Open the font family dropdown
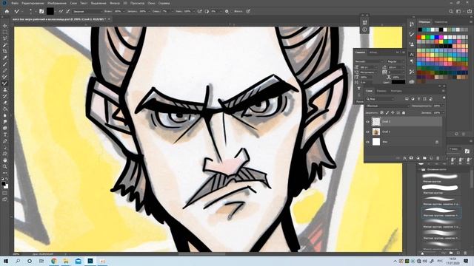 click(369, 61)
